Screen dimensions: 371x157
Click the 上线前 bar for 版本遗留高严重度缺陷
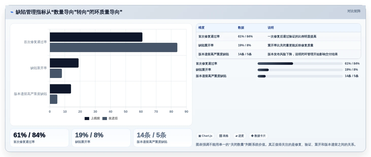60,89
